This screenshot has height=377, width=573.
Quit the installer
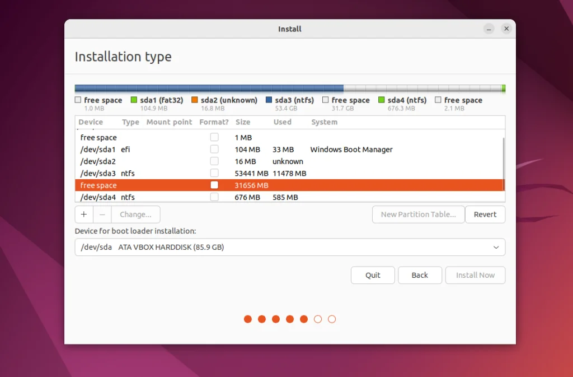(x=373, y=275)
